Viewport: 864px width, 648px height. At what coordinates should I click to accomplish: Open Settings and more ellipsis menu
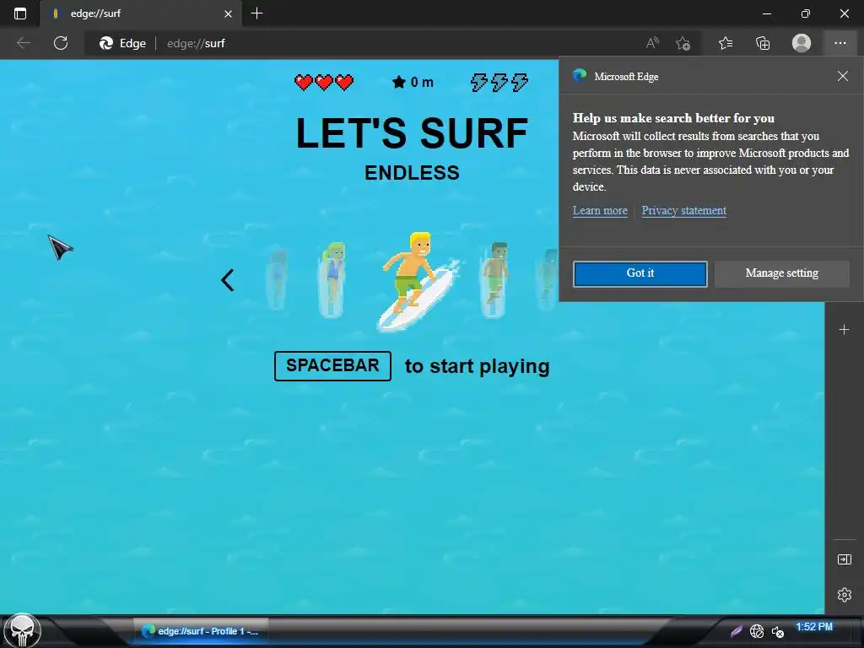840,43
